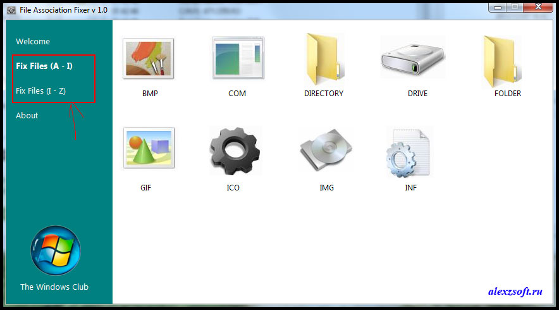Select the FOLDER icon
This screenshot has width=559, height=310.
pyautogui.click(x=502, y=61)
